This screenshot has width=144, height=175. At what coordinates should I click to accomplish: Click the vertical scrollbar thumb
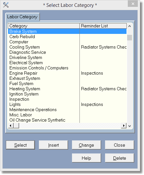[x=129, y=37]
